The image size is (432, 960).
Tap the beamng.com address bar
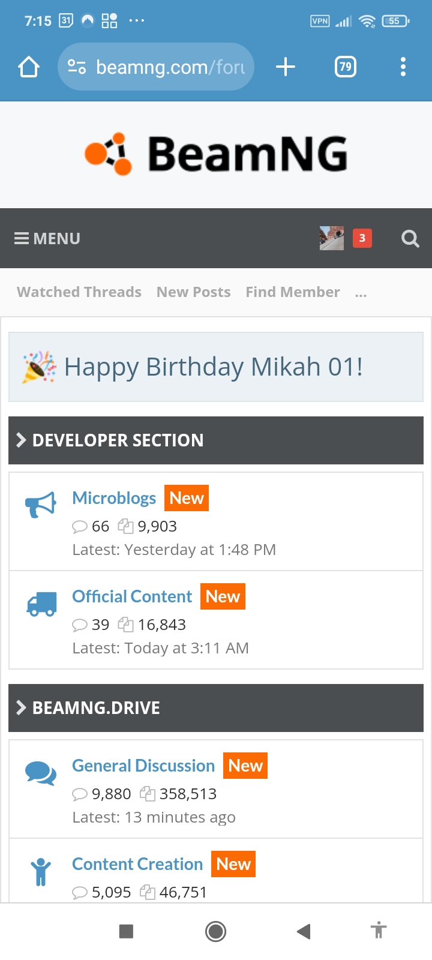(156, 67)
